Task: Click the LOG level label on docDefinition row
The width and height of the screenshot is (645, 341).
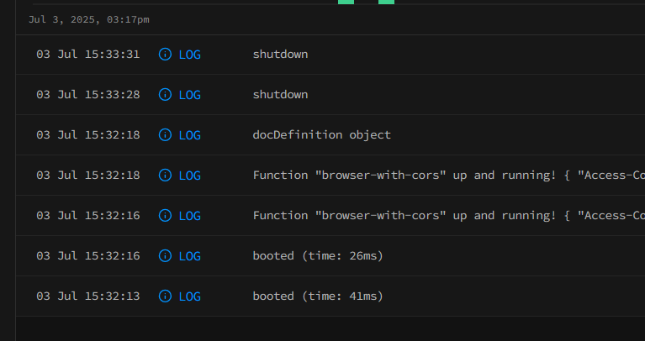Action: pos(189,135)
